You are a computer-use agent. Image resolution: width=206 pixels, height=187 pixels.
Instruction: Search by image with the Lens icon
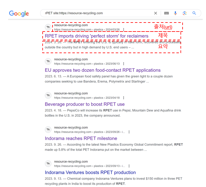(x=185, y=13)
